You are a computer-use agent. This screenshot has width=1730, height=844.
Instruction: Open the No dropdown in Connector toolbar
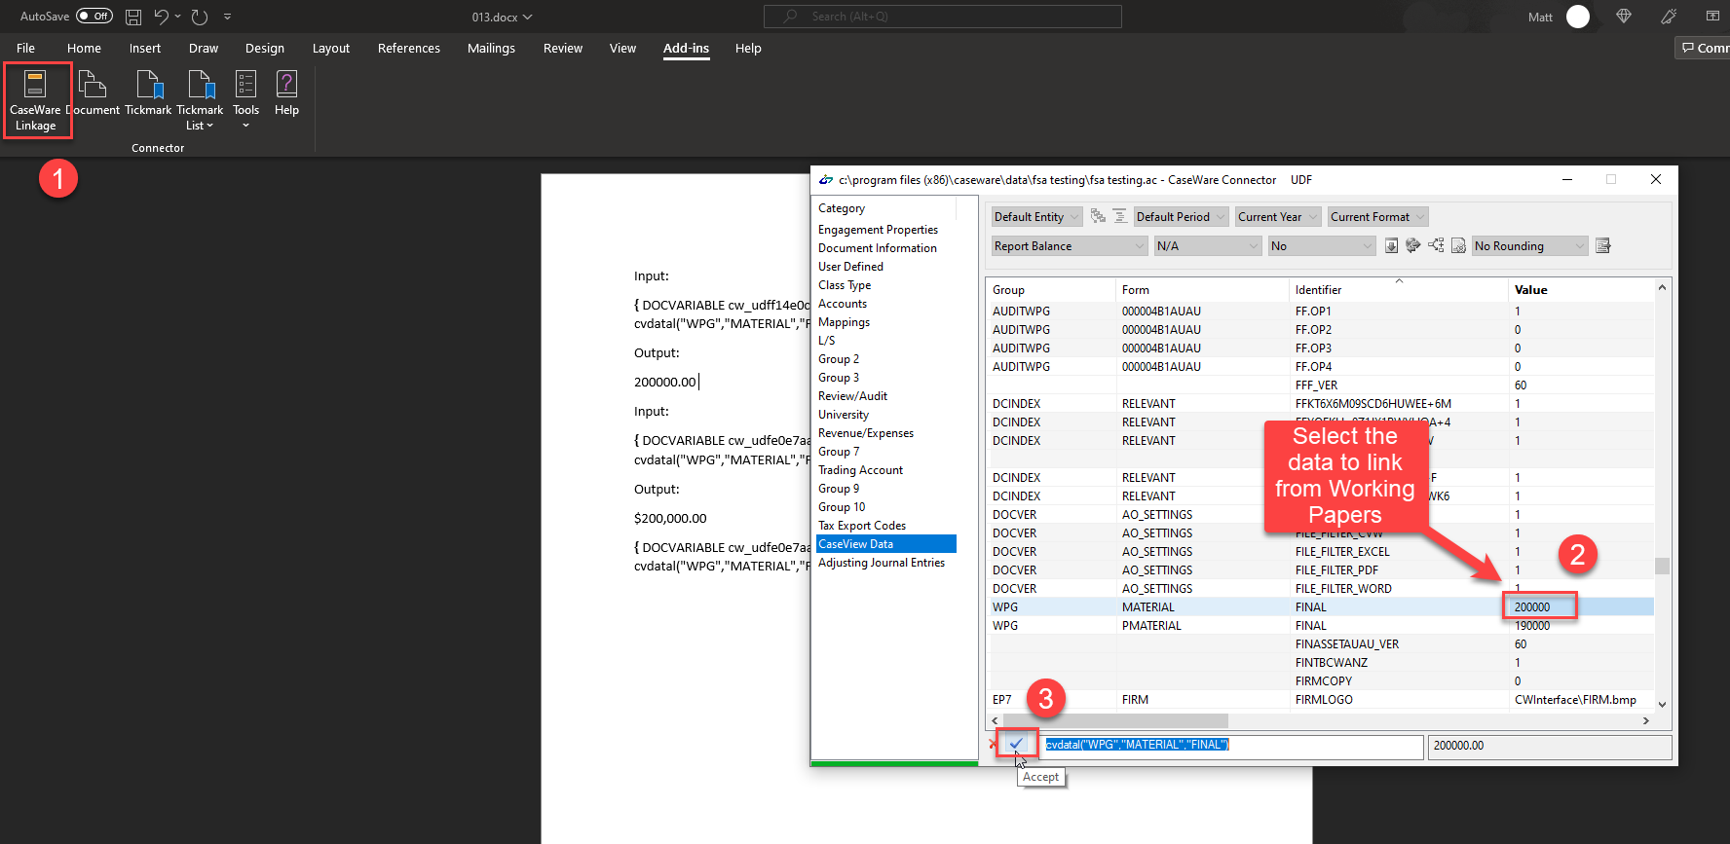[x=1321, y=246]
